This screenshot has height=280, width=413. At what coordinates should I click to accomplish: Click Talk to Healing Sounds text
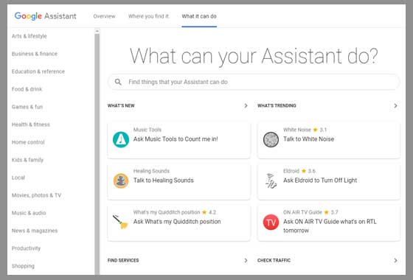tap(164, 181)
